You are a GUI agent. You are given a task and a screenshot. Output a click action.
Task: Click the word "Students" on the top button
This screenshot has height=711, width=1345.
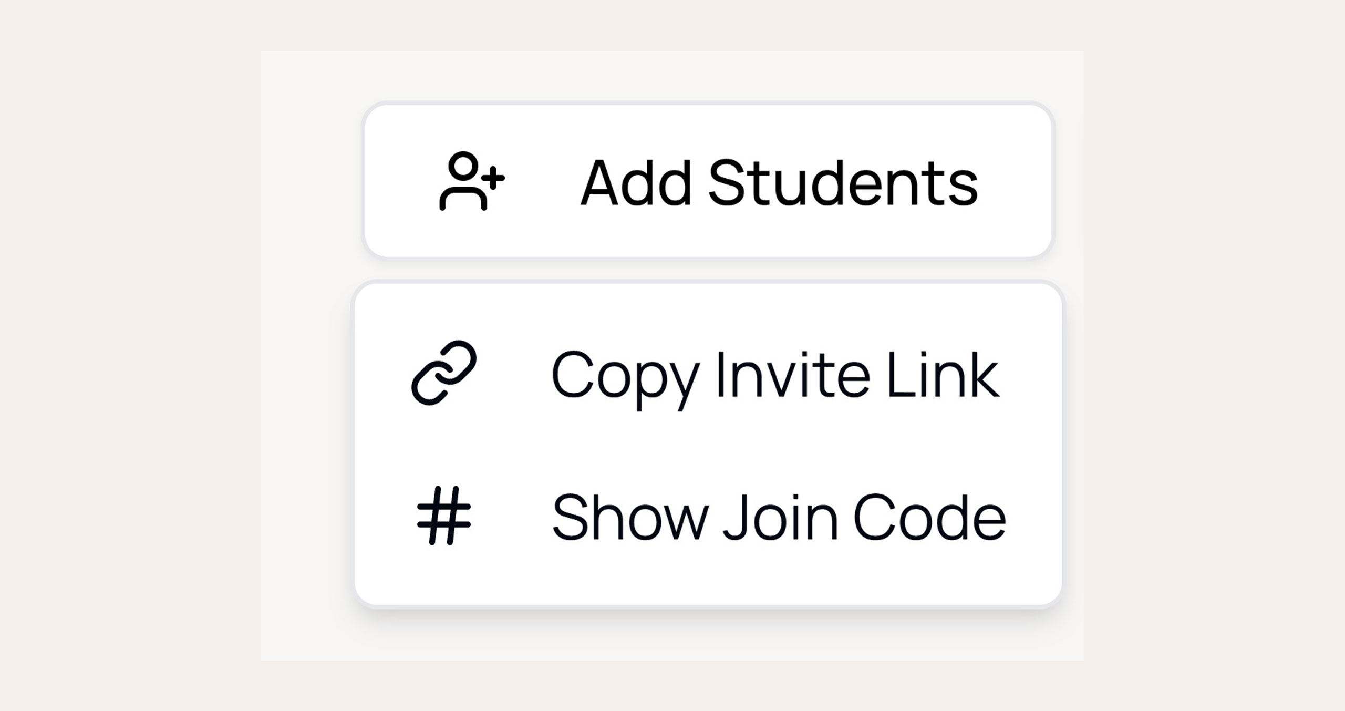[x=843, y=182]
